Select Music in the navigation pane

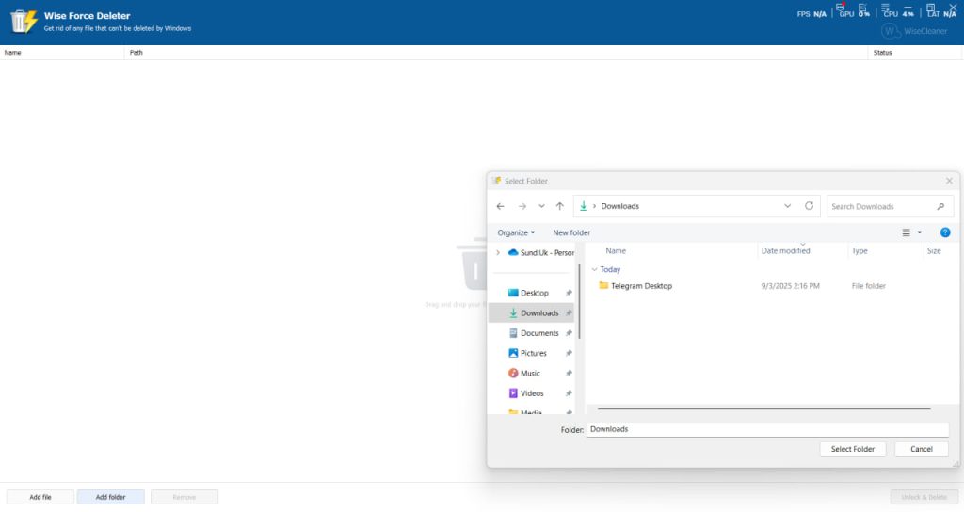tap(524, 373)
